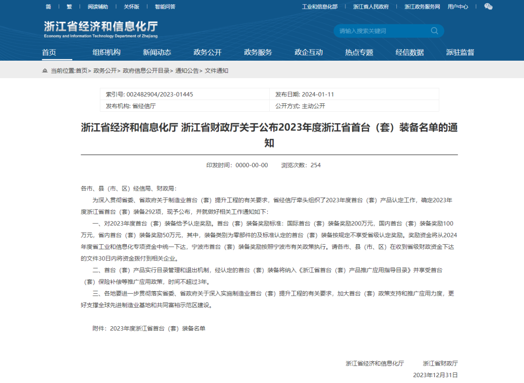The image size is (524, 383).
Task: Switch to Simplified Chinese (简)
Action: (x=49, y=7)
